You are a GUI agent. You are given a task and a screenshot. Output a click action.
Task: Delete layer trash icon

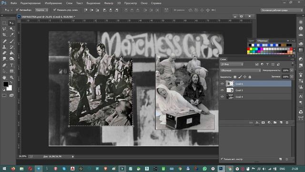[x=287, y=122]
